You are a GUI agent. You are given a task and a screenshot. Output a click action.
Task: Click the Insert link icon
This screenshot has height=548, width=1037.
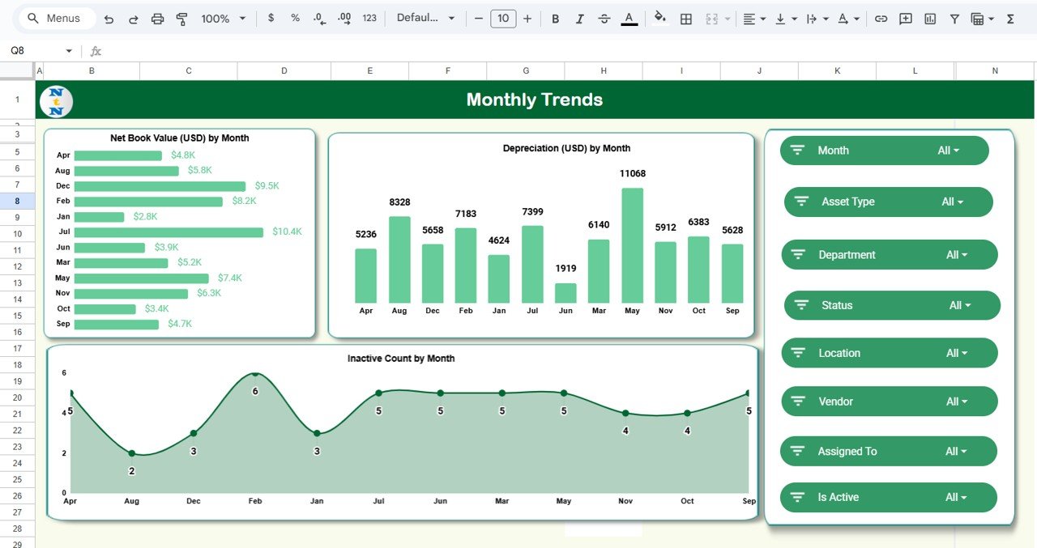pyautogui.click(x=881, y=19)
